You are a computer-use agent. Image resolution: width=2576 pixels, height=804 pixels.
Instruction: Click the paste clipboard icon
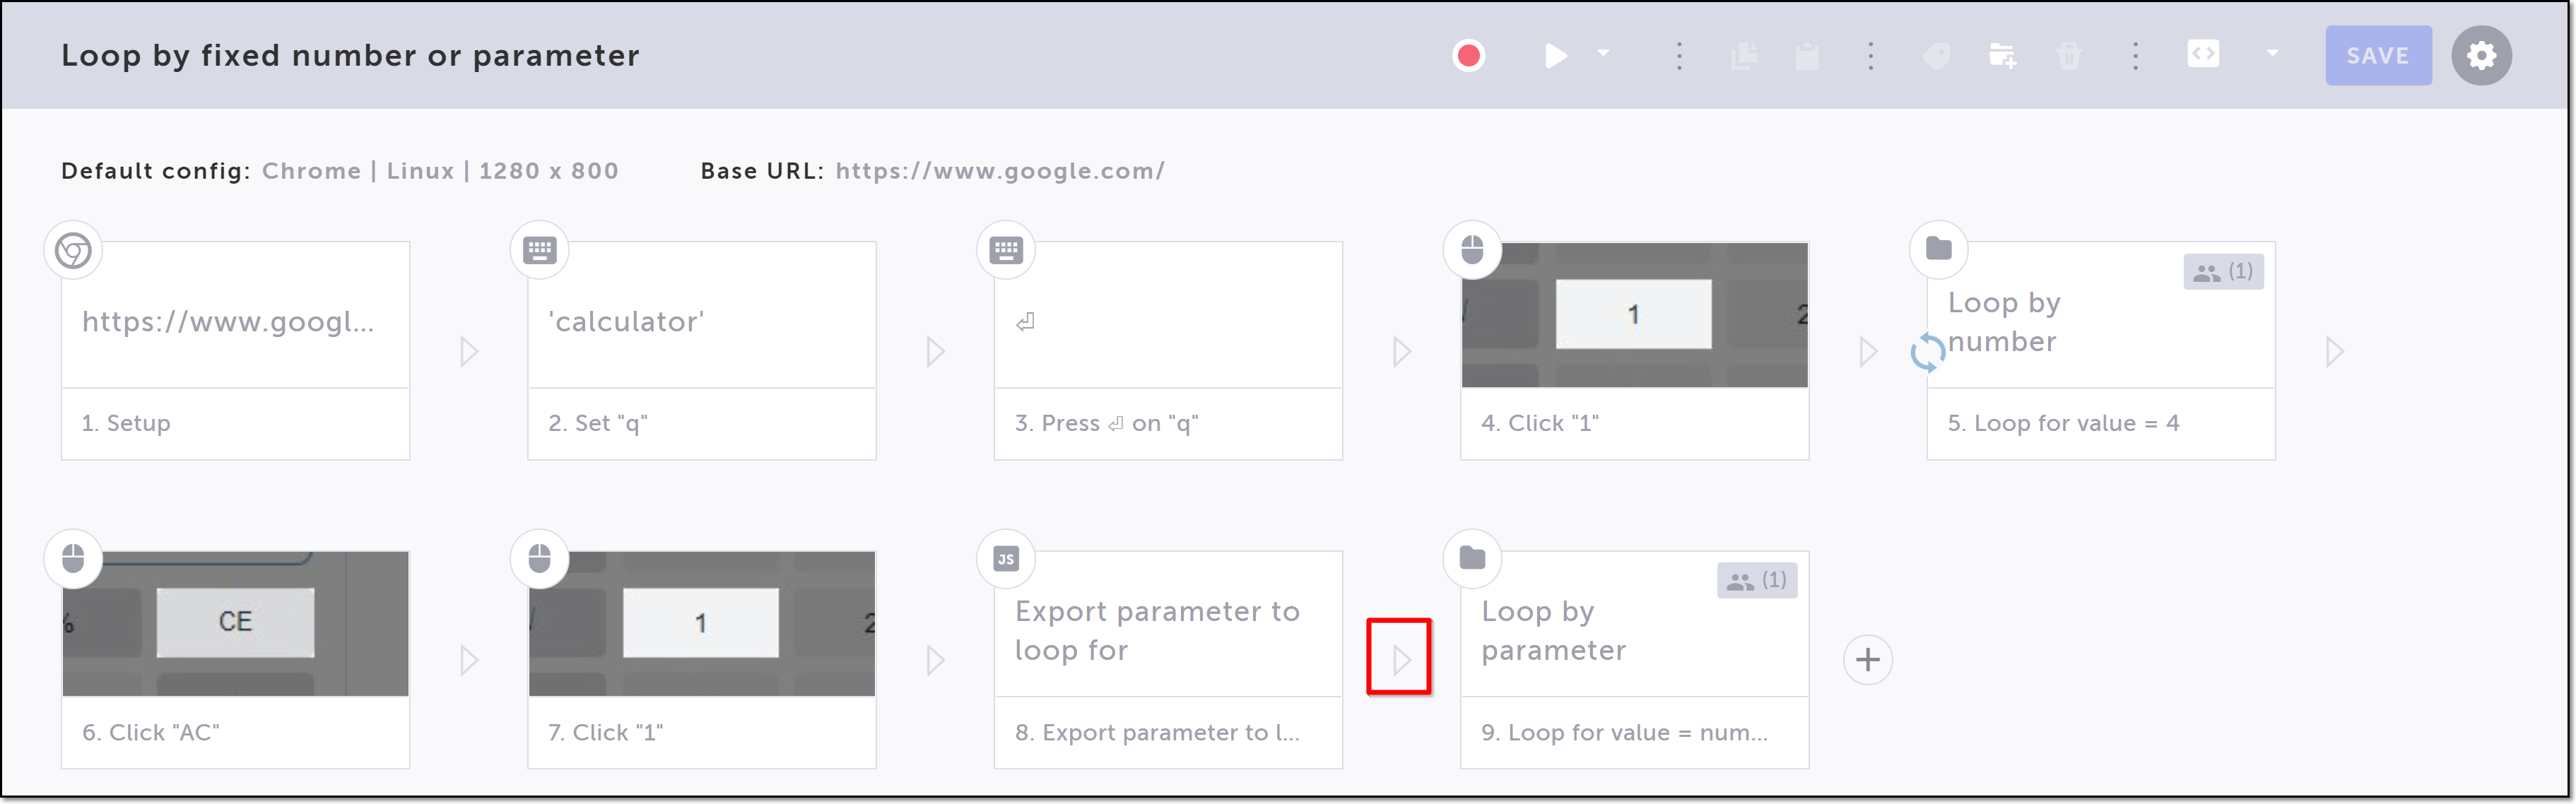click(1807, 56)
